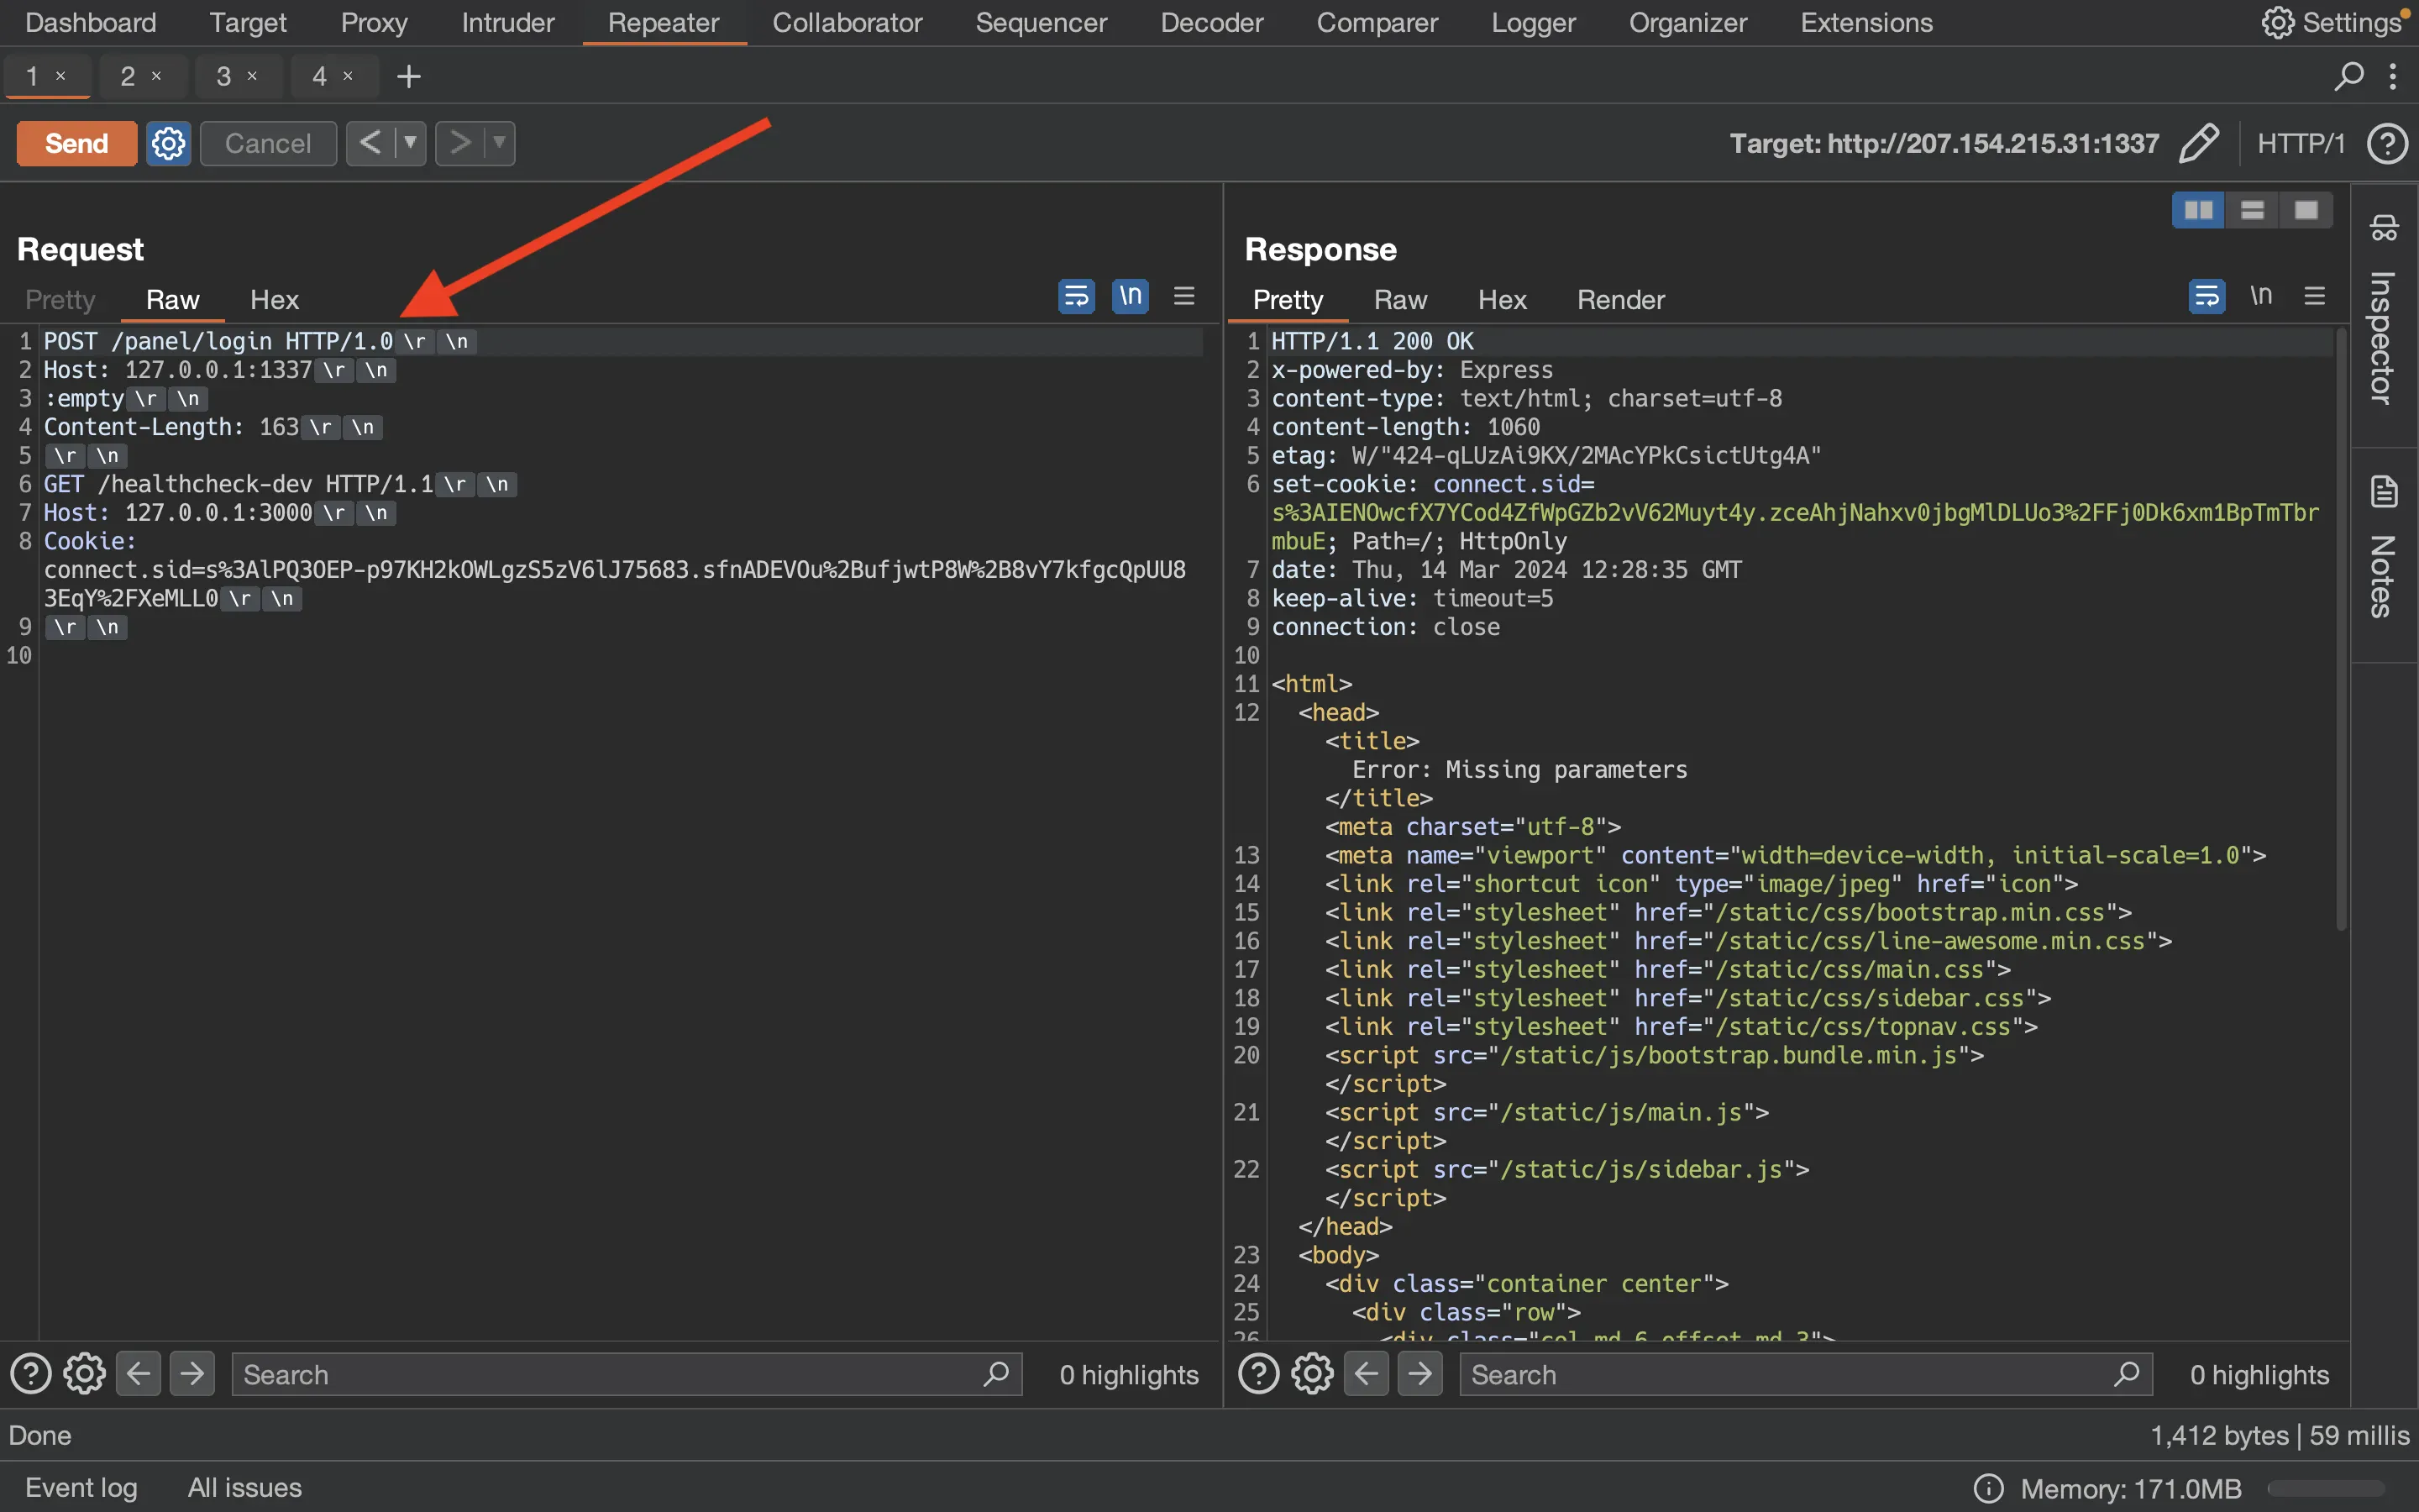Close Repeater tab 1
The image size is (2419, 1512).
(61, 76)
